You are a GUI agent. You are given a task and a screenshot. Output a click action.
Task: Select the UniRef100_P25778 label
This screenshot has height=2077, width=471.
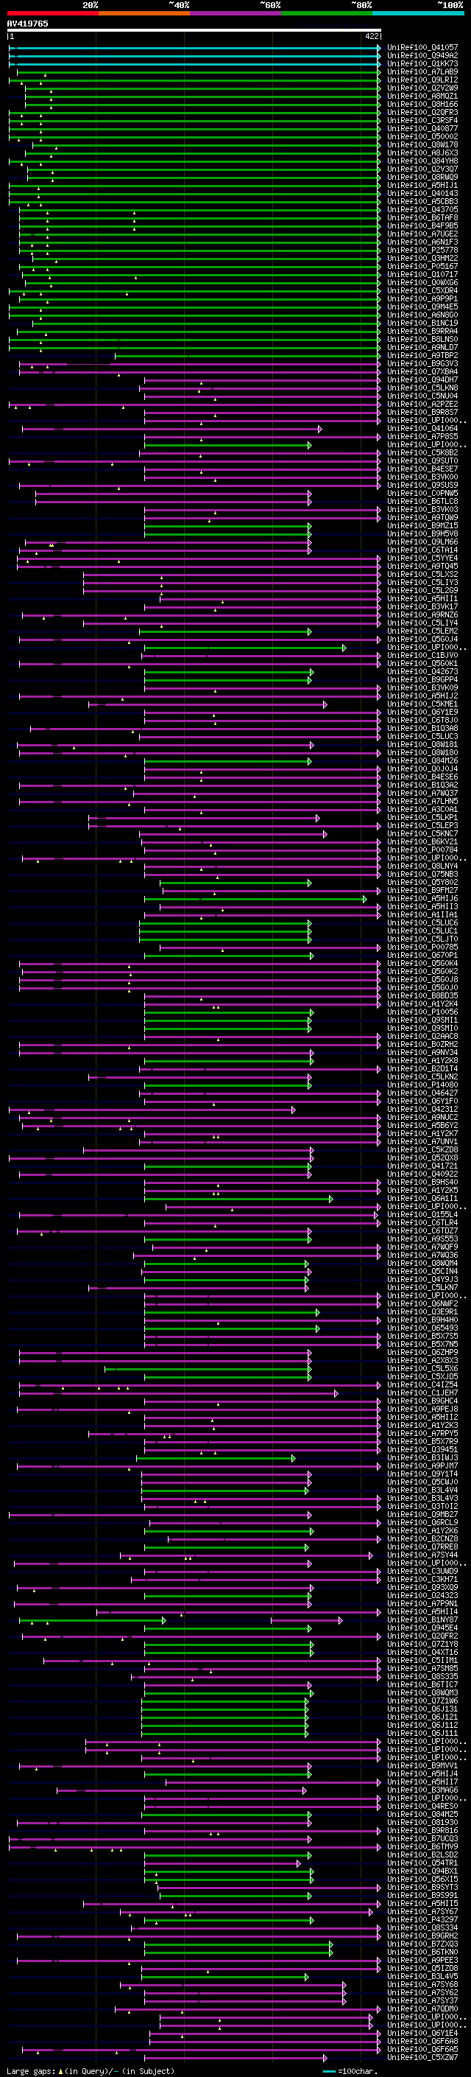pyautogui.click(x=422, y=250)
